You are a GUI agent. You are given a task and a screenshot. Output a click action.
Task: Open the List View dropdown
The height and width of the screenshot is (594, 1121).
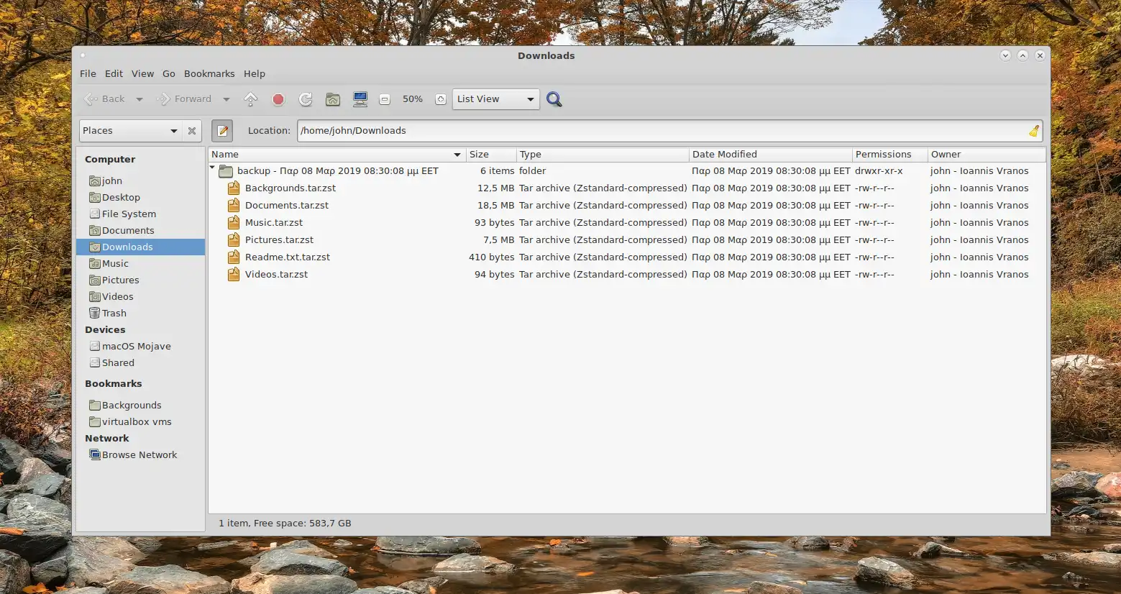pos(495,99)
